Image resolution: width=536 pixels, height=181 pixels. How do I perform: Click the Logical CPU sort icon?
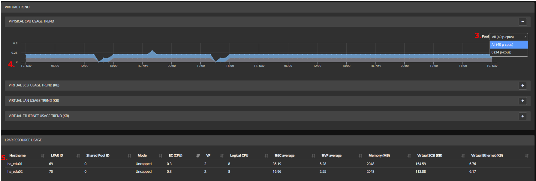pyautogui.click(x=266, y=156)
